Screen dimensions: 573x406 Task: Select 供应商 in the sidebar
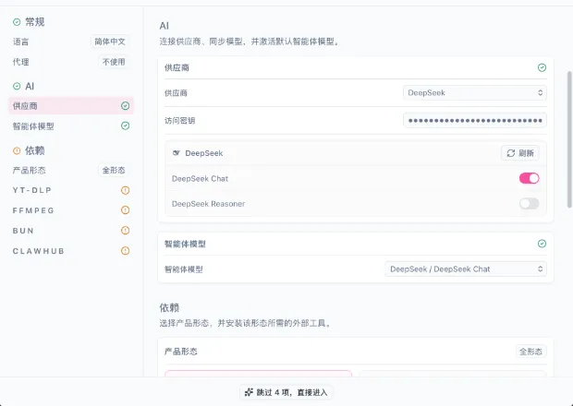click(x=71, y=106)
